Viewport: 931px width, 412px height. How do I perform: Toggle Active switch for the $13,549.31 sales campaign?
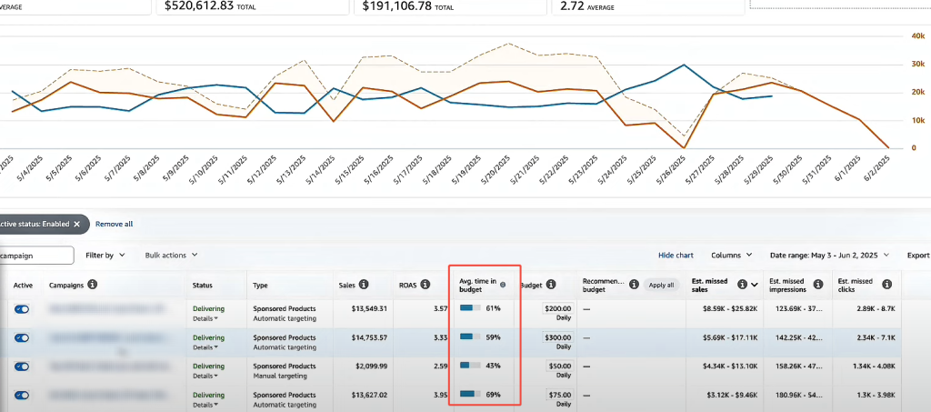pos(22,309)
